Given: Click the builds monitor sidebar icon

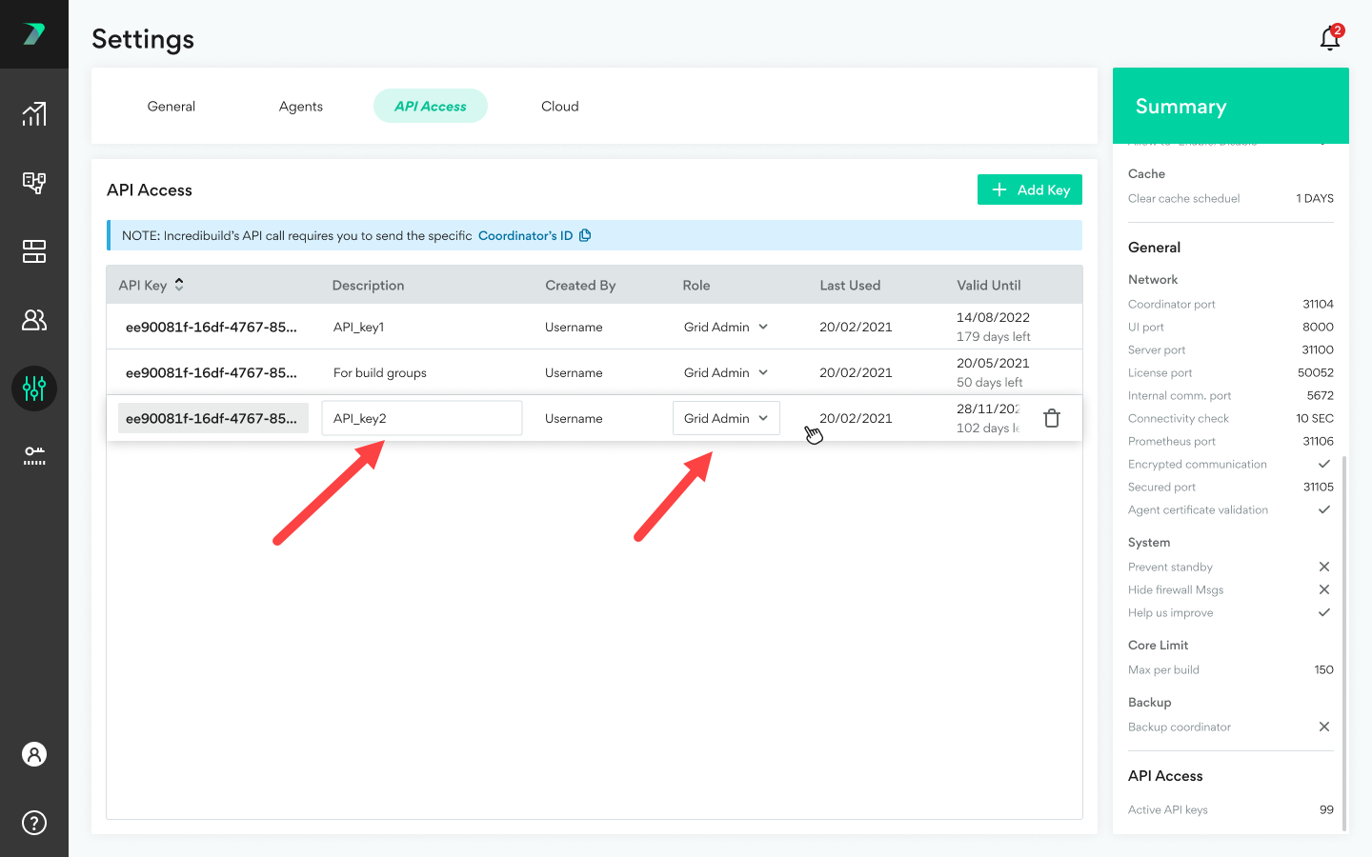Looking at the screenshot, I should (34, 183).
